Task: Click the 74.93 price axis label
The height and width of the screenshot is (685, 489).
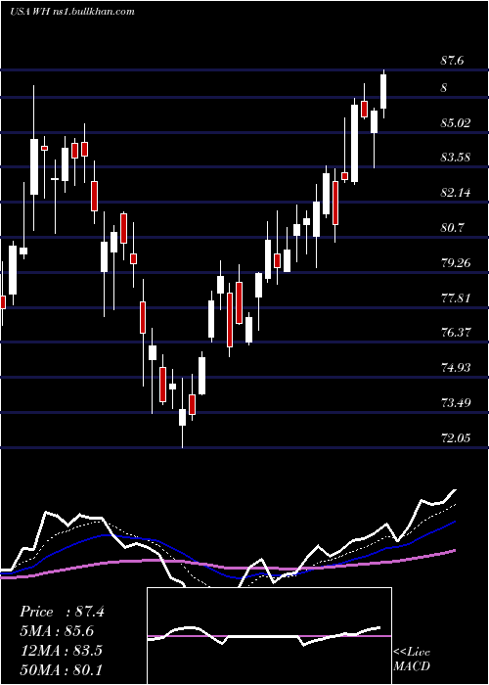Action: coord(456,367)
